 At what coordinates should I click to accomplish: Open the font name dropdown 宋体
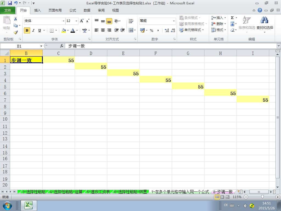(x=63, y=21)
